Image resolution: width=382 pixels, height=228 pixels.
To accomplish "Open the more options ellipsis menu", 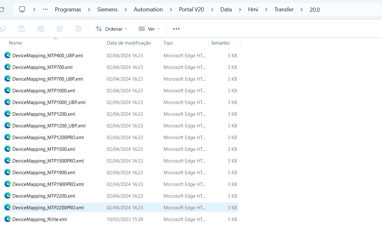I will click(176, 29).
